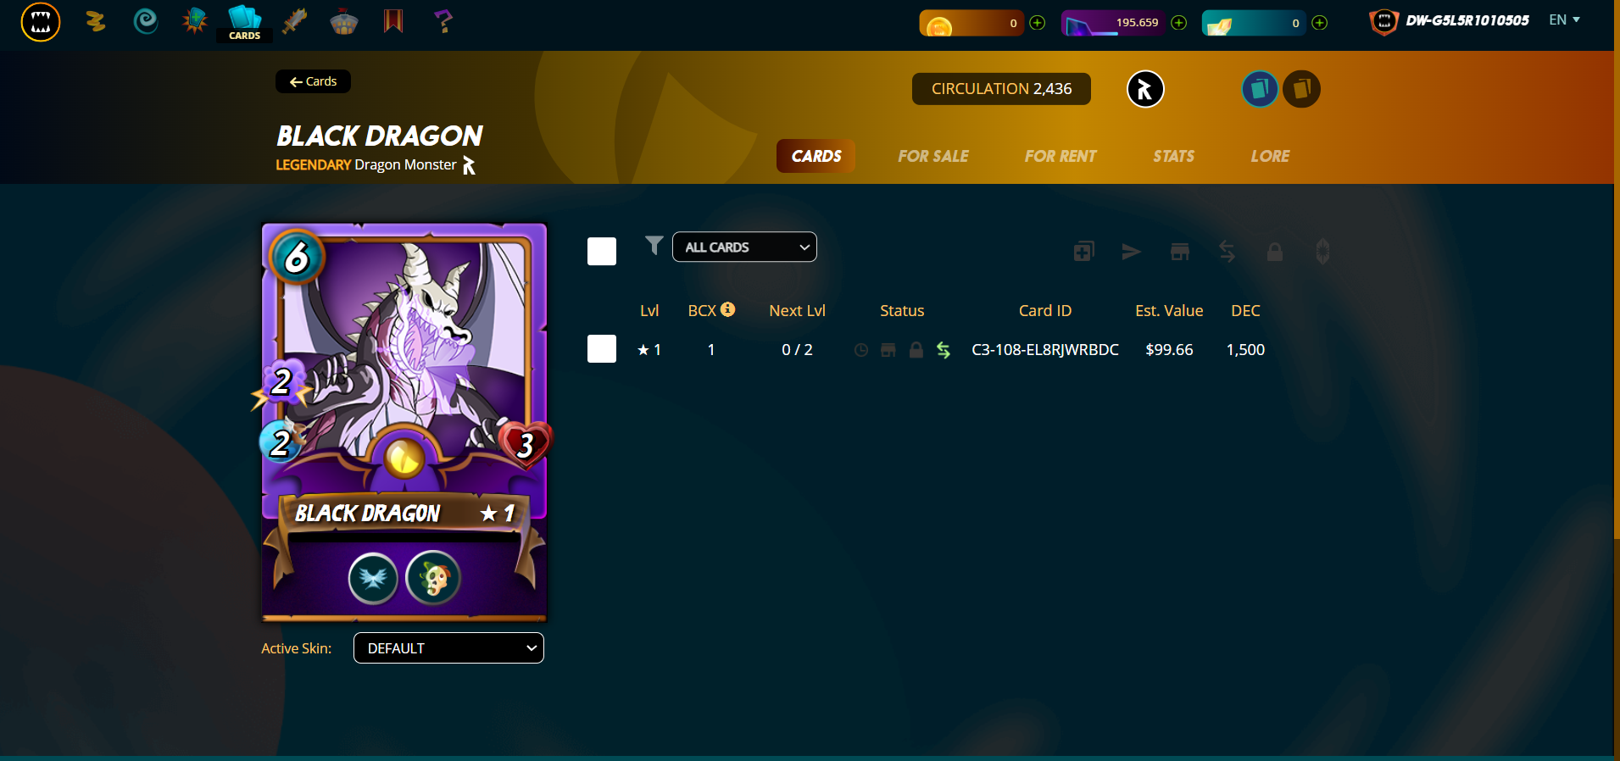Click the edition icon beside circulation
This screenshot has height=761, width=1620.
click(x=1145, y=89)
